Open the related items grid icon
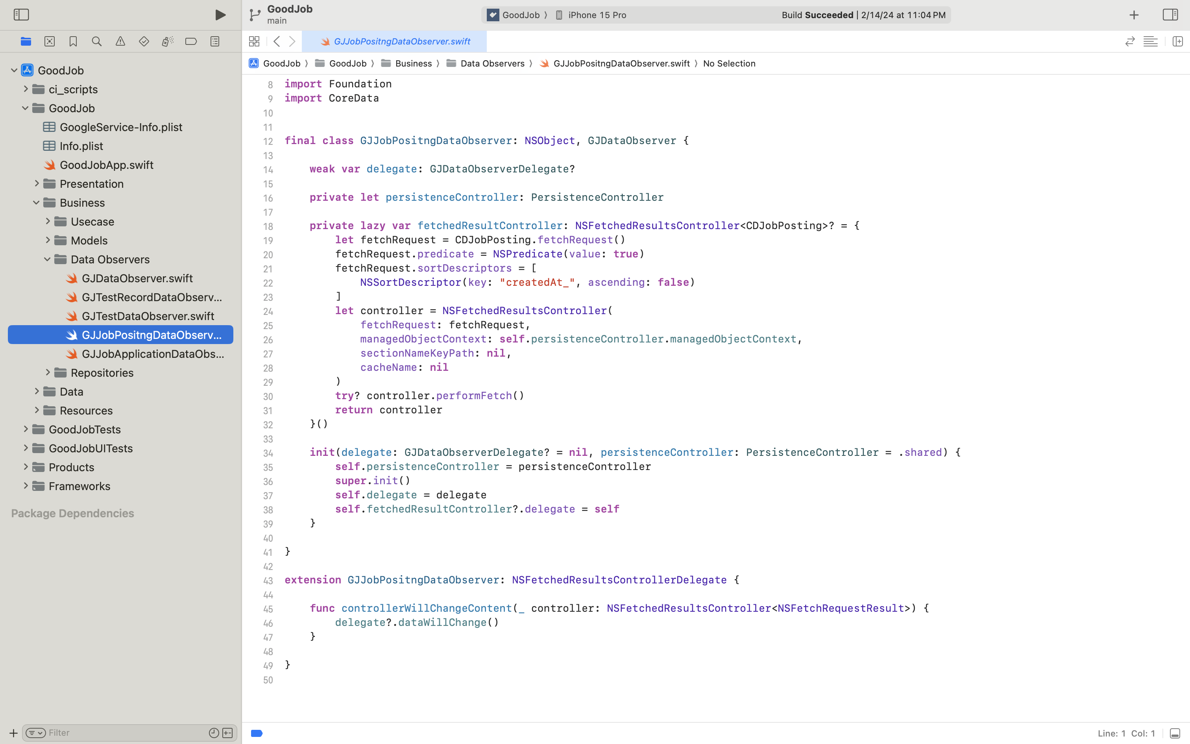This screenshot has height=744, width=1190. (x=254, y=41)
